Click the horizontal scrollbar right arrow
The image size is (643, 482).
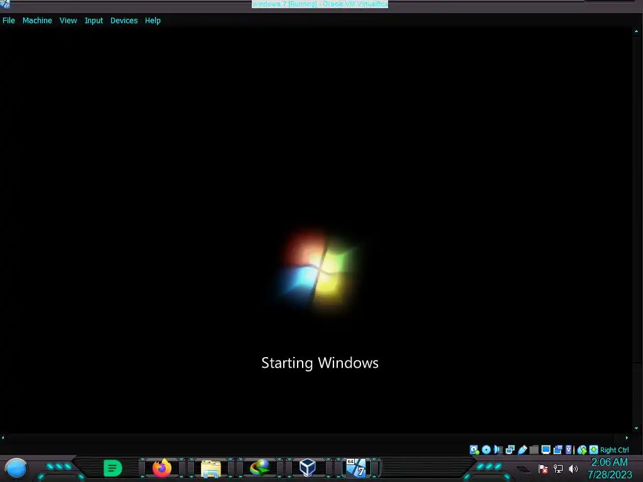click(x=627, y=437)
